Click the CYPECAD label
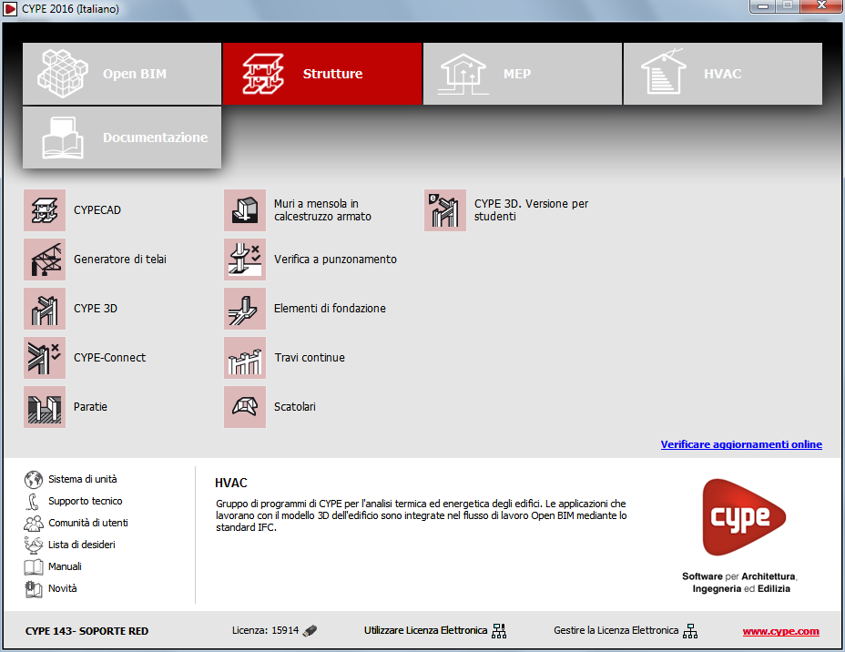This screenshot has height=652, width=845. click(x=97, y=210)
